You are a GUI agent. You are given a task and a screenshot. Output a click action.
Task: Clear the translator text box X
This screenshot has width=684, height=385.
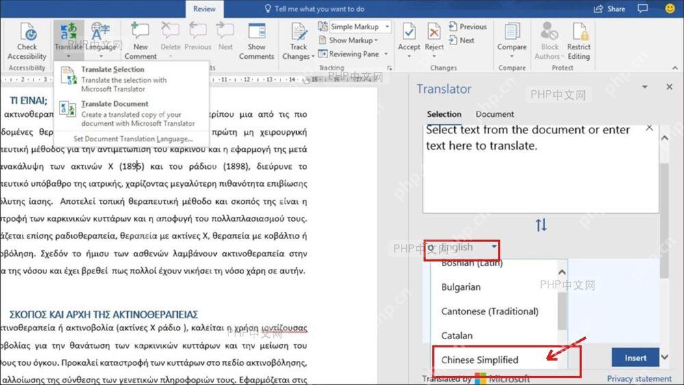point(649,128)
